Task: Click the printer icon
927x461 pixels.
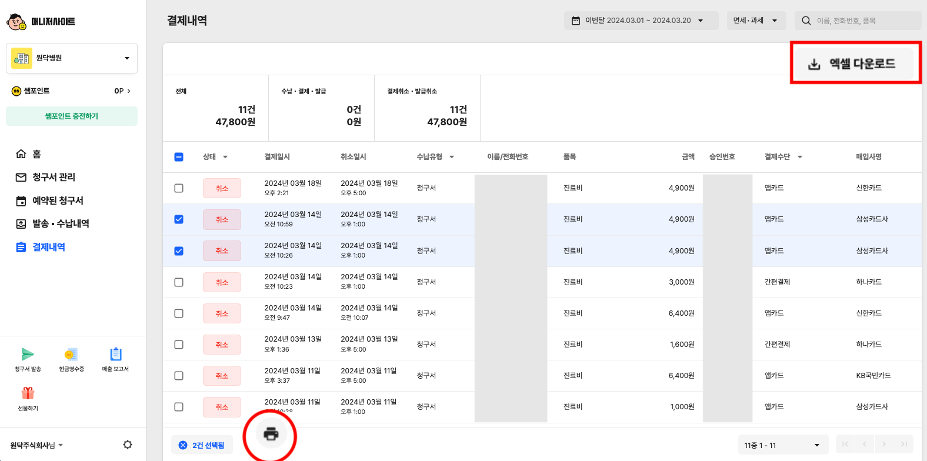Action: 271,435
